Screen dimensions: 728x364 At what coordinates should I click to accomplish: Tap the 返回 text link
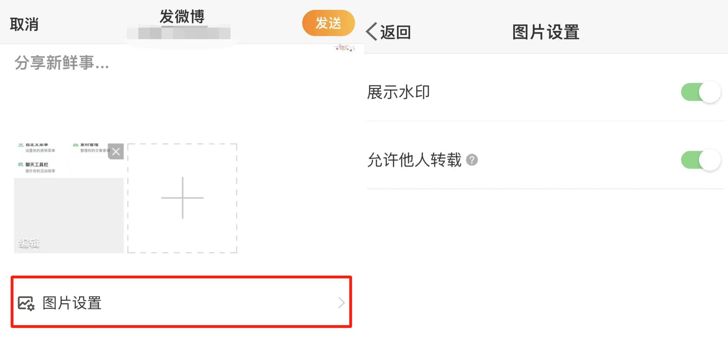point(396,32)
